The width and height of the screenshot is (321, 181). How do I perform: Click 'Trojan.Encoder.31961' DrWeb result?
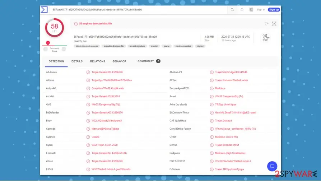pos(227,145)
